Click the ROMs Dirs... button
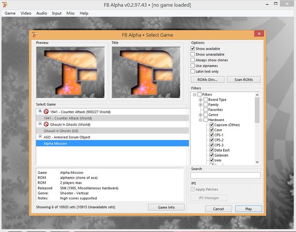296x232 pixels. (208, 79)
